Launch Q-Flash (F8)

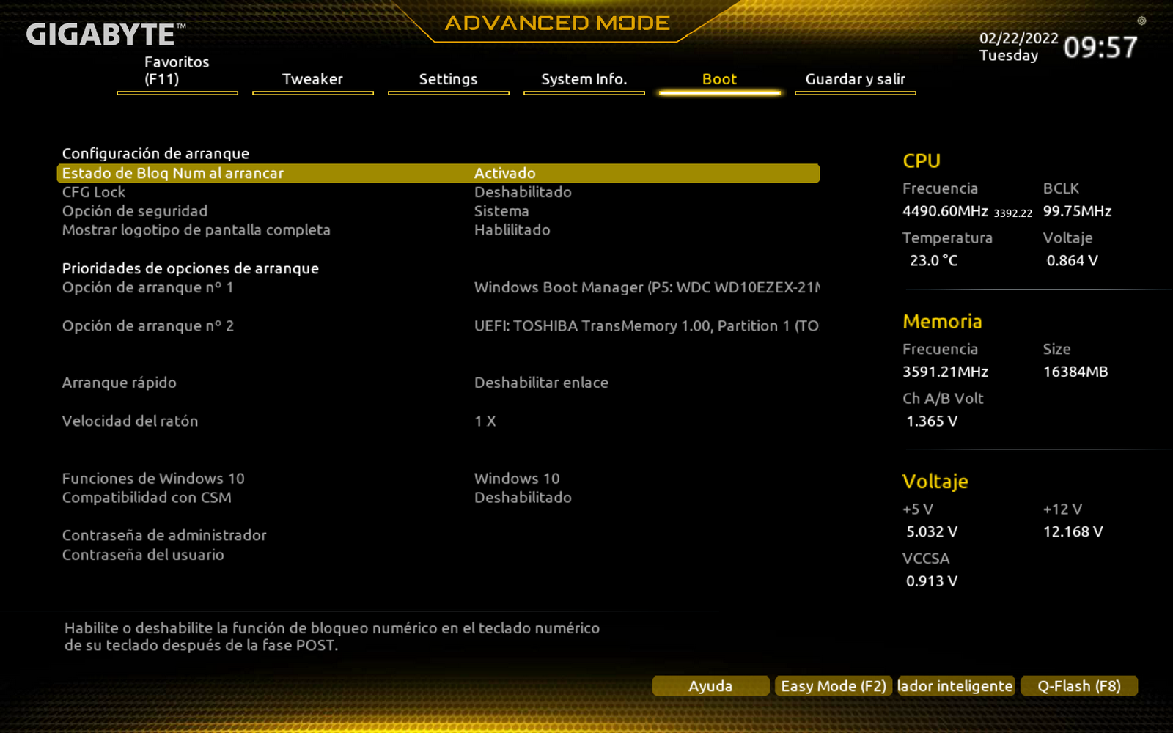click(x=1079, y=686)
